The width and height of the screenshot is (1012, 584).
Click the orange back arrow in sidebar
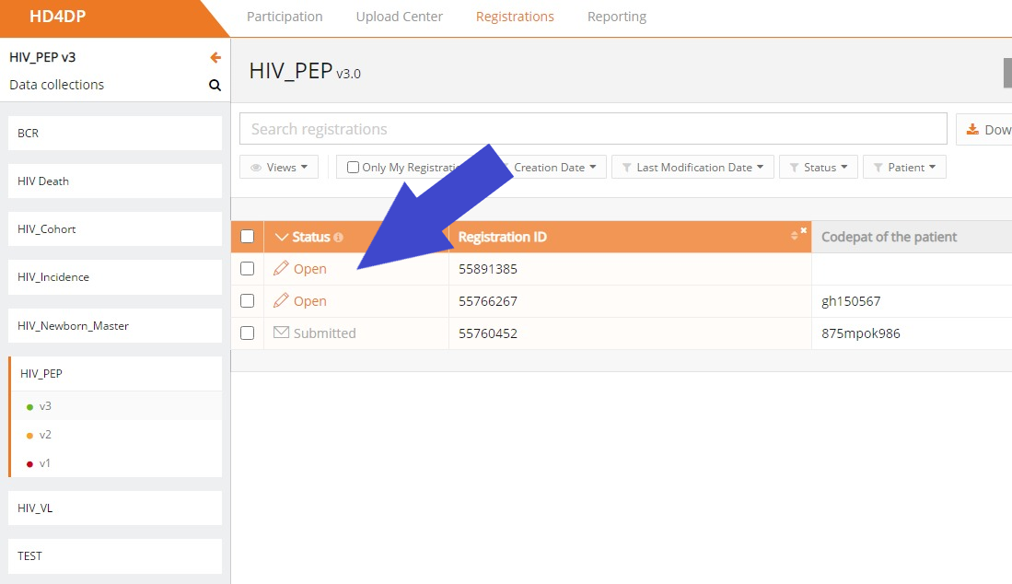[215, 57]
